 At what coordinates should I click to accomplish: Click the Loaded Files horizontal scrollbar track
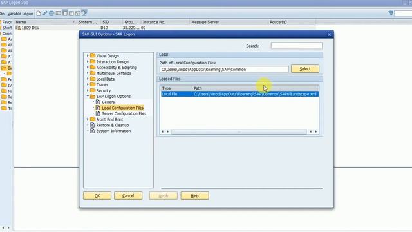coord(239,131)
